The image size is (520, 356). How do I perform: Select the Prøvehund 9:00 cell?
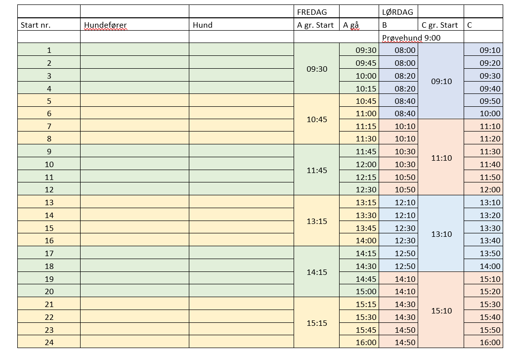411,38
